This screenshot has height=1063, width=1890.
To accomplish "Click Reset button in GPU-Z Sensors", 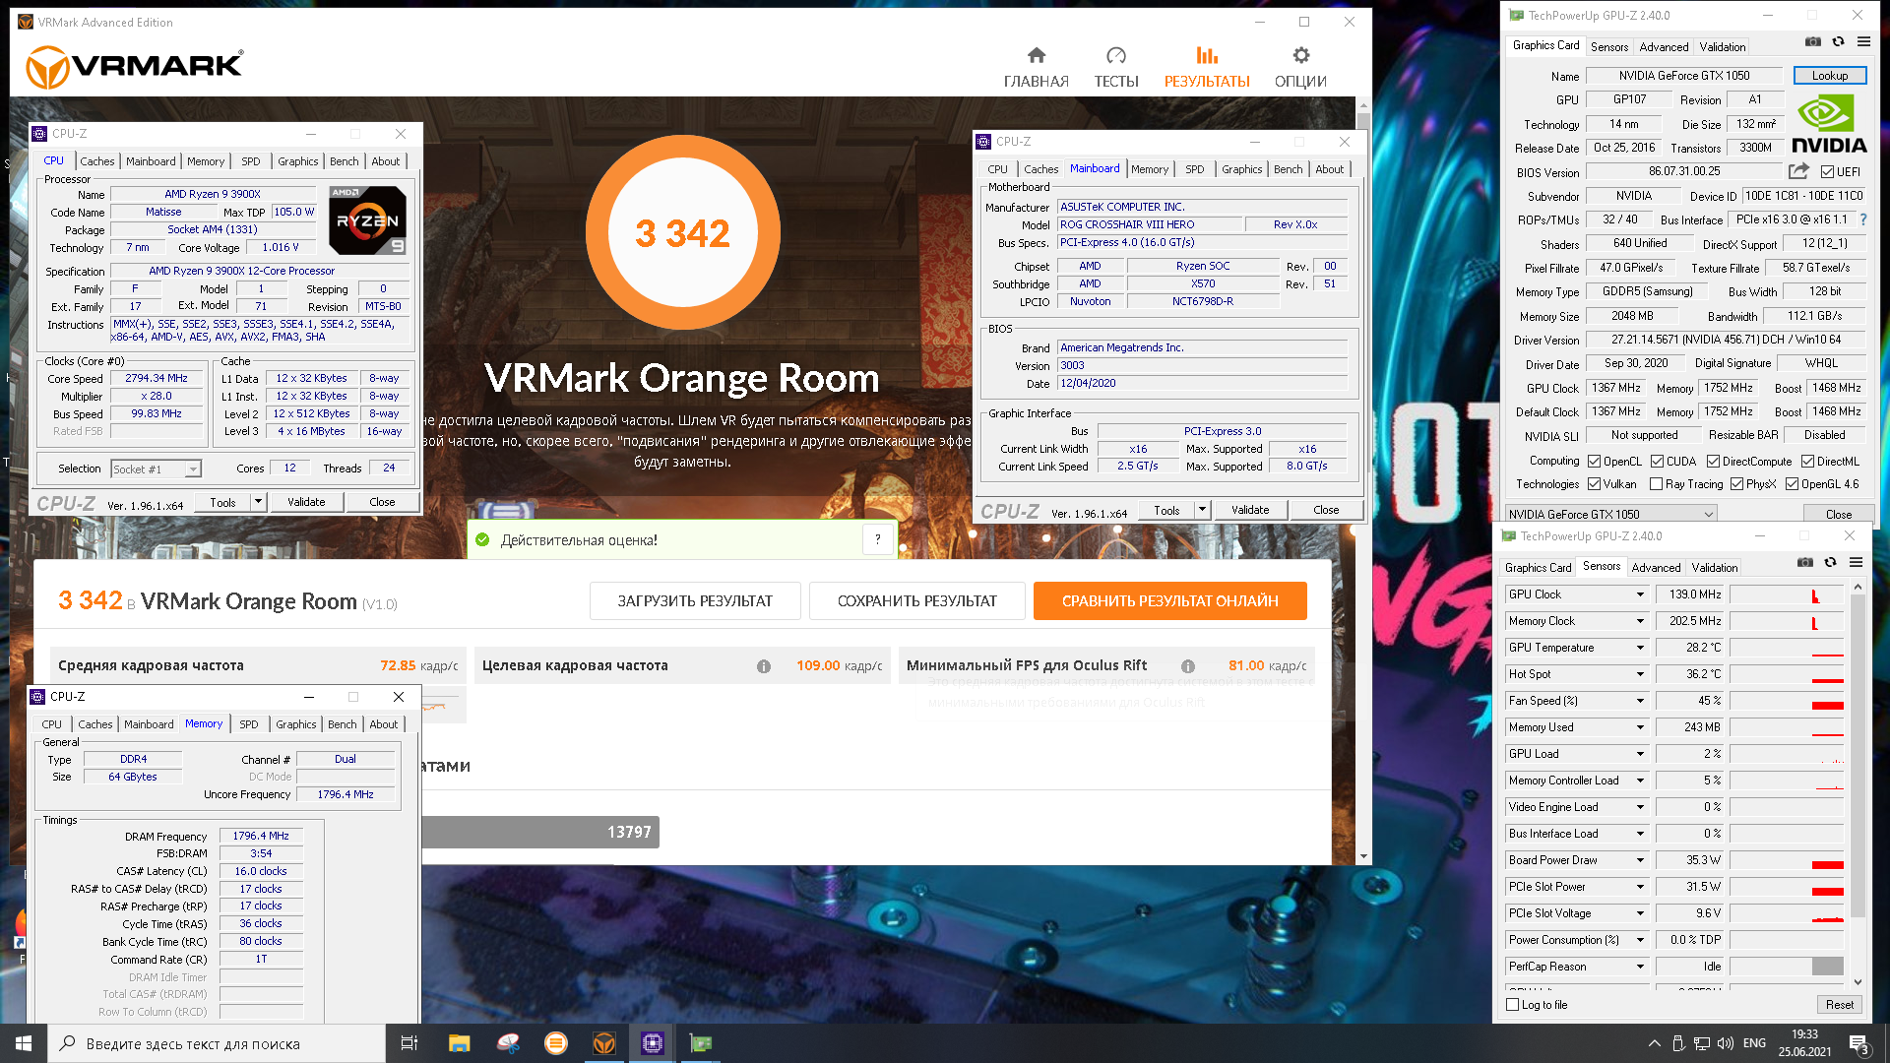I will [x=1839, y=1005].
